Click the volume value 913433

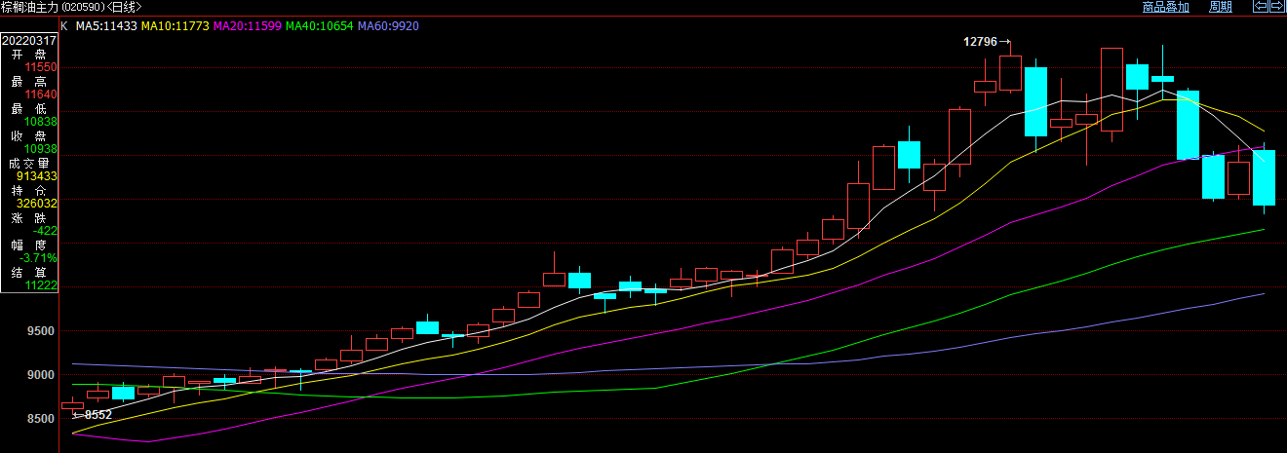coord(38,176)
